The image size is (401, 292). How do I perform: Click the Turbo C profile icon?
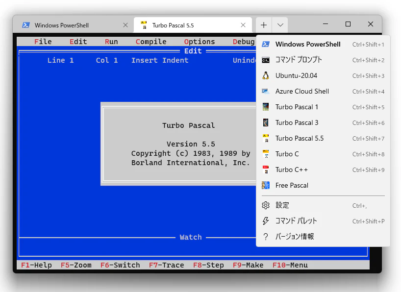266,154
